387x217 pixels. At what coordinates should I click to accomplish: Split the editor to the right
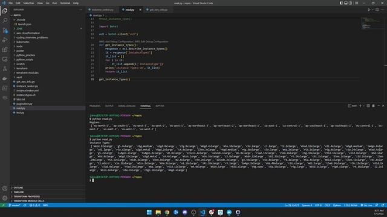[x=377, y=10]
